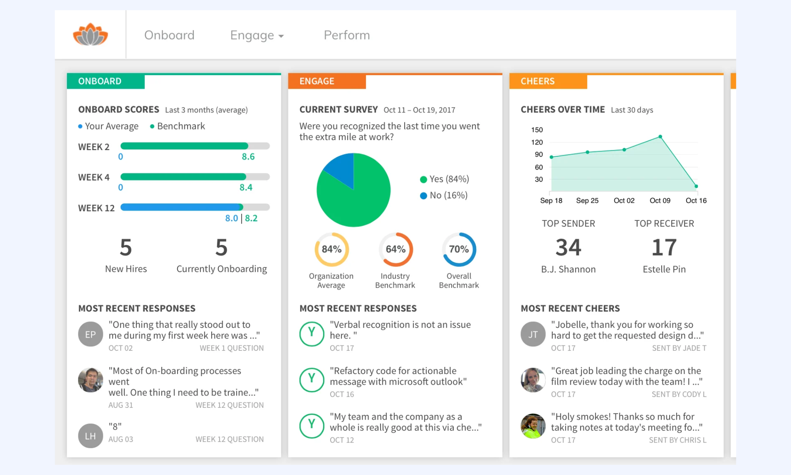
Task: Open the 'Most of On-boarding processes' response
Action: tap(184, 382)
